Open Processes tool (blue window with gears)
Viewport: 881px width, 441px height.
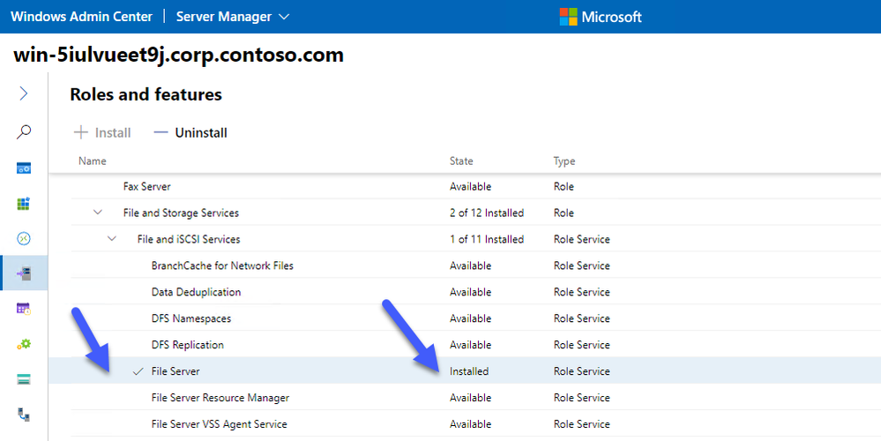pos(24,168)
